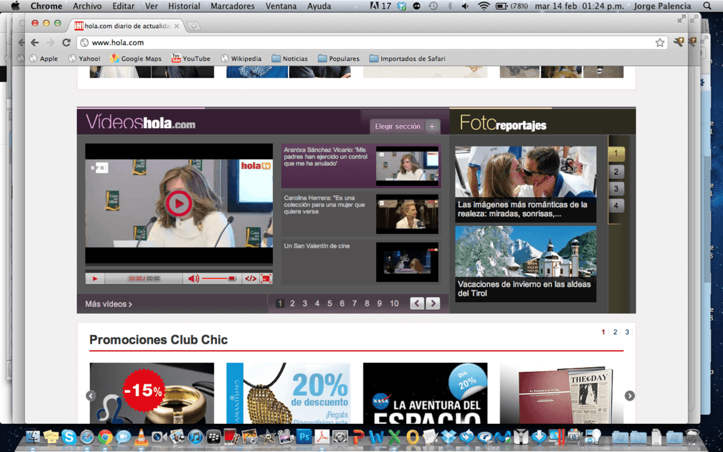723x452 pixels.
Task: Select Promociones Club Chic page 2
Action: pyautogui.click(x=615, y=332)
